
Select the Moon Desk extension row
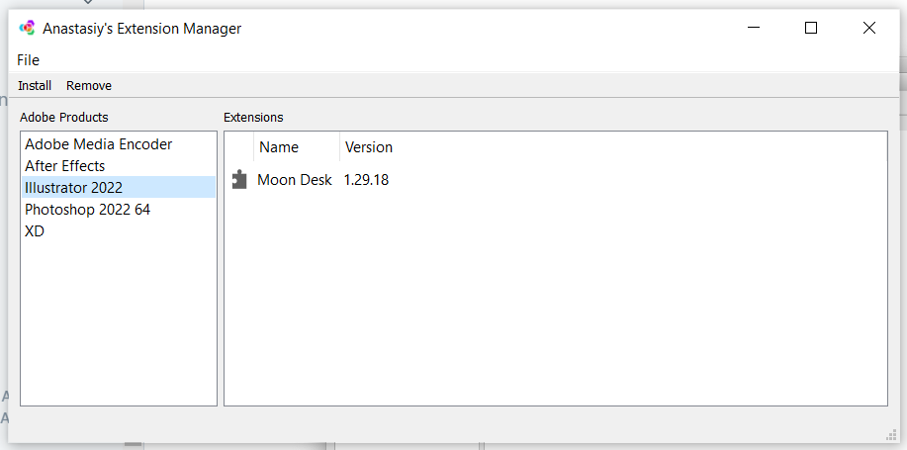[556, 180]
